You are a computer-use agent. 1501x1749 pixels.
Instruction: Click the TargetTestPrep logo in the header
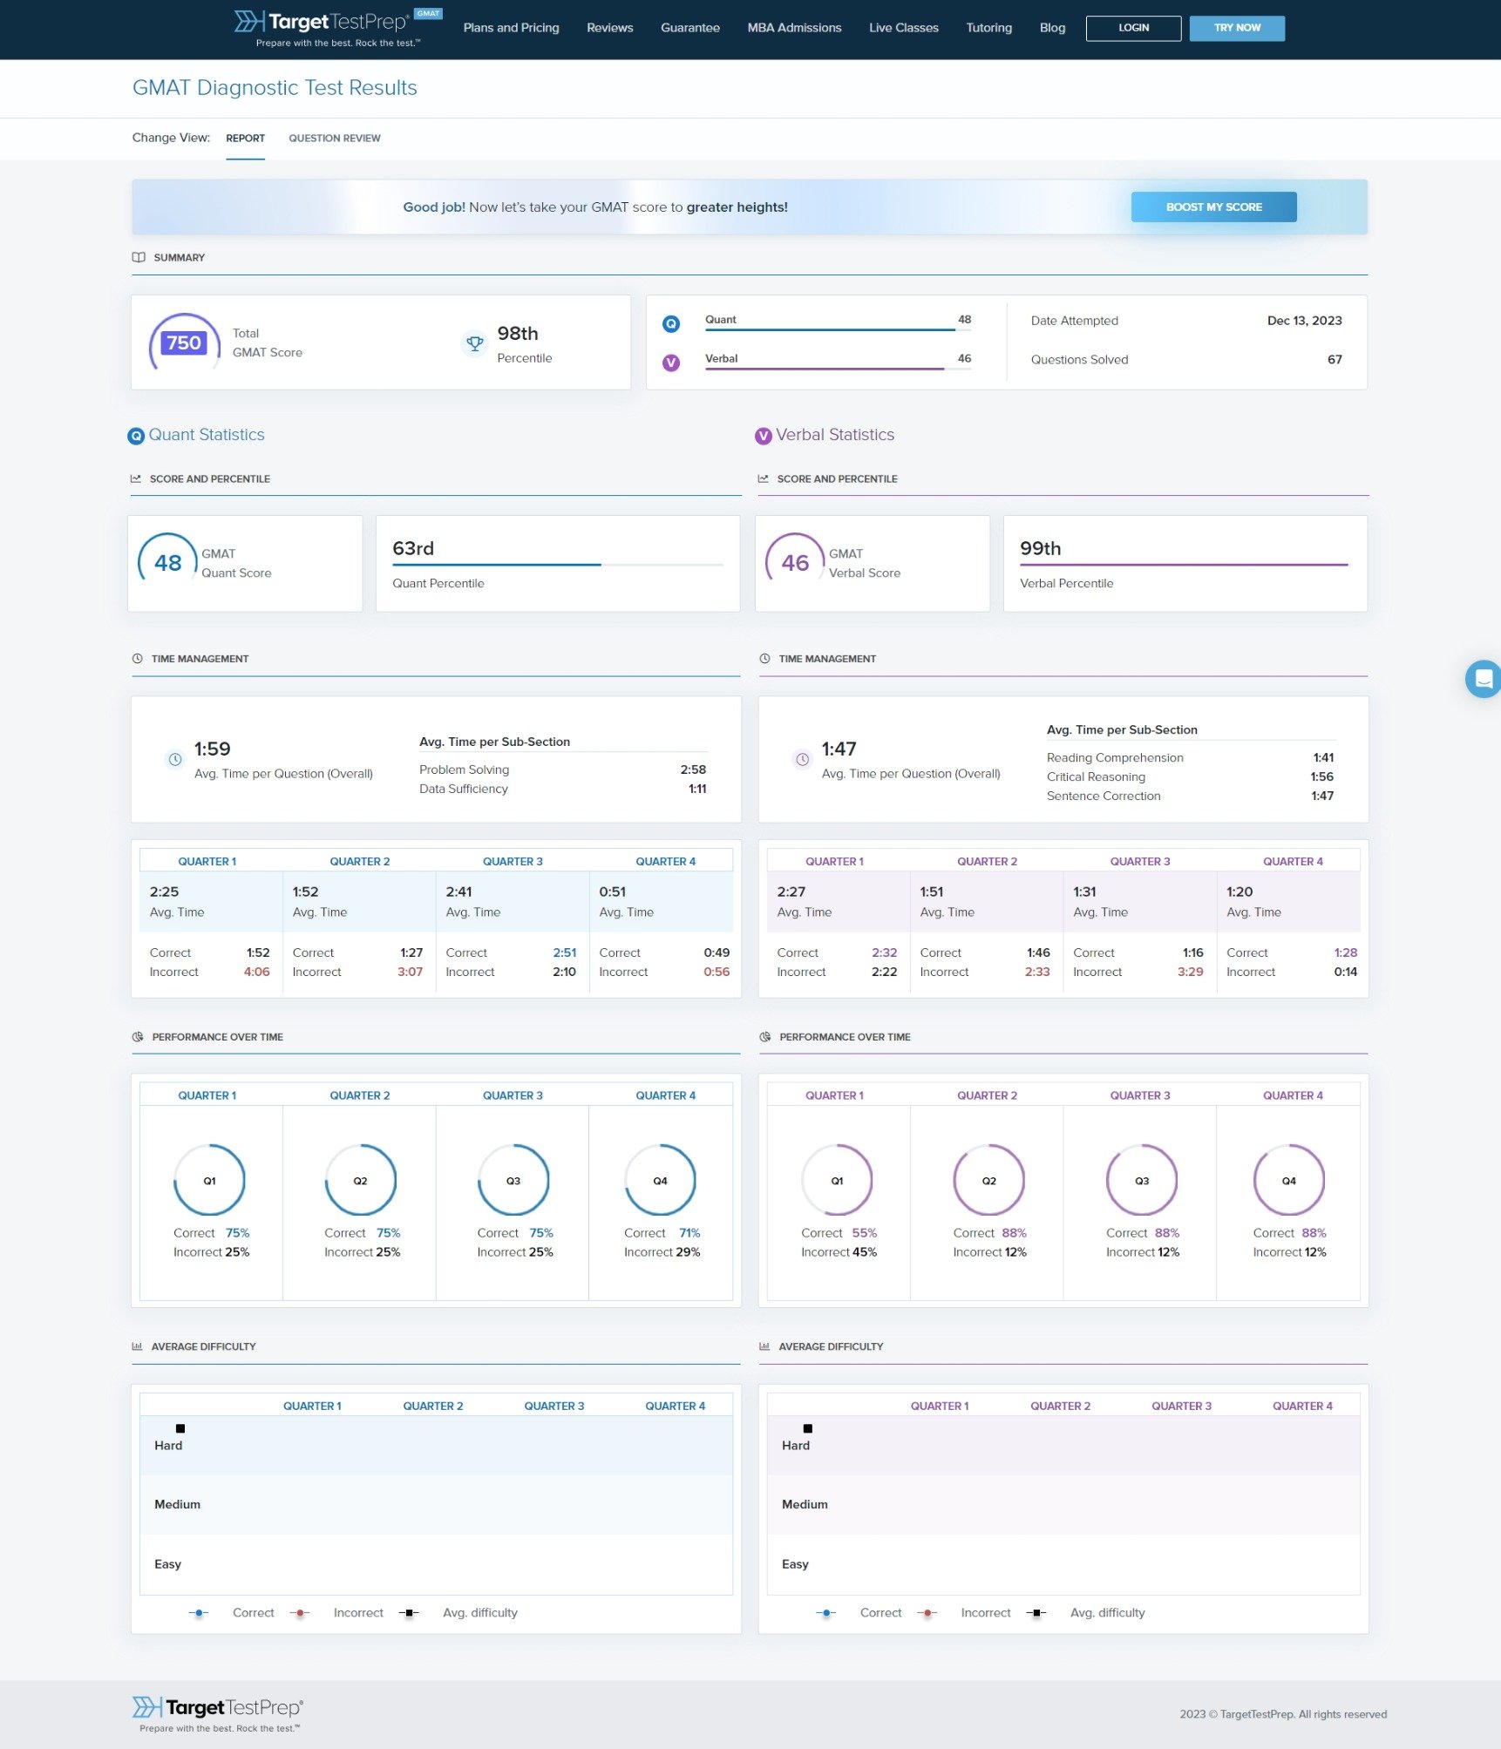[x=338, y=28]
